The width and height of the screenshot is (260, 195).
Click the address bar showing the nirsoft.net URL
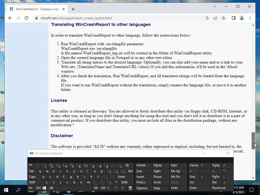119,18
